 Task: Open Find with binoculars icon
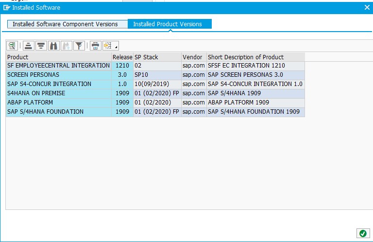click(x=54, y=46)
